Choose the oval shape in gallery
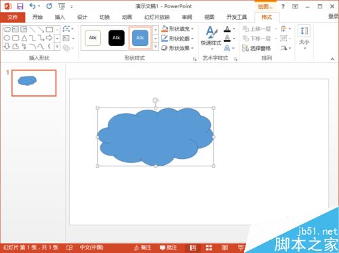Viewport: 339px width, 253px height. click(x=7, y=38)
